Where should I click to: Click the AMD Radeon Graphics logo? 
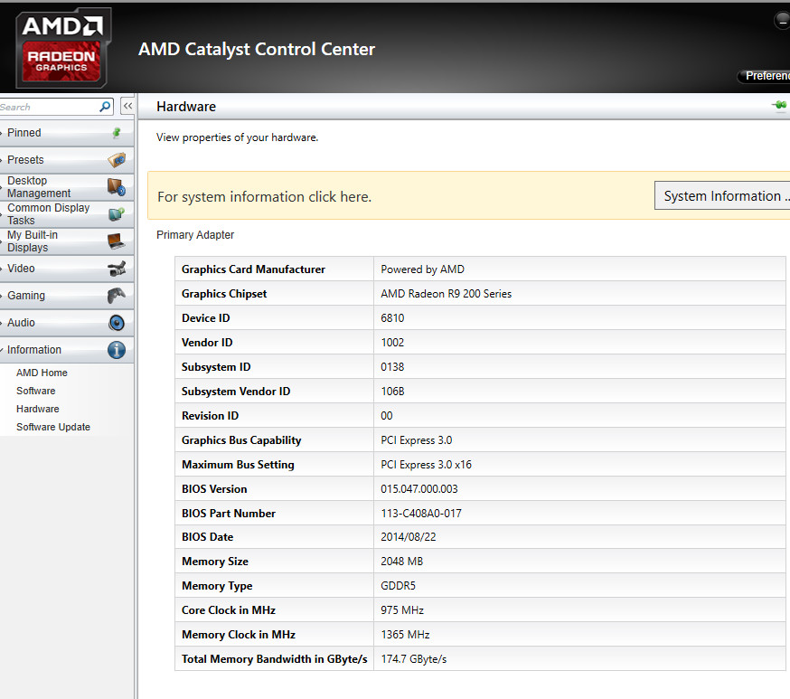click(x=63, y=48)
